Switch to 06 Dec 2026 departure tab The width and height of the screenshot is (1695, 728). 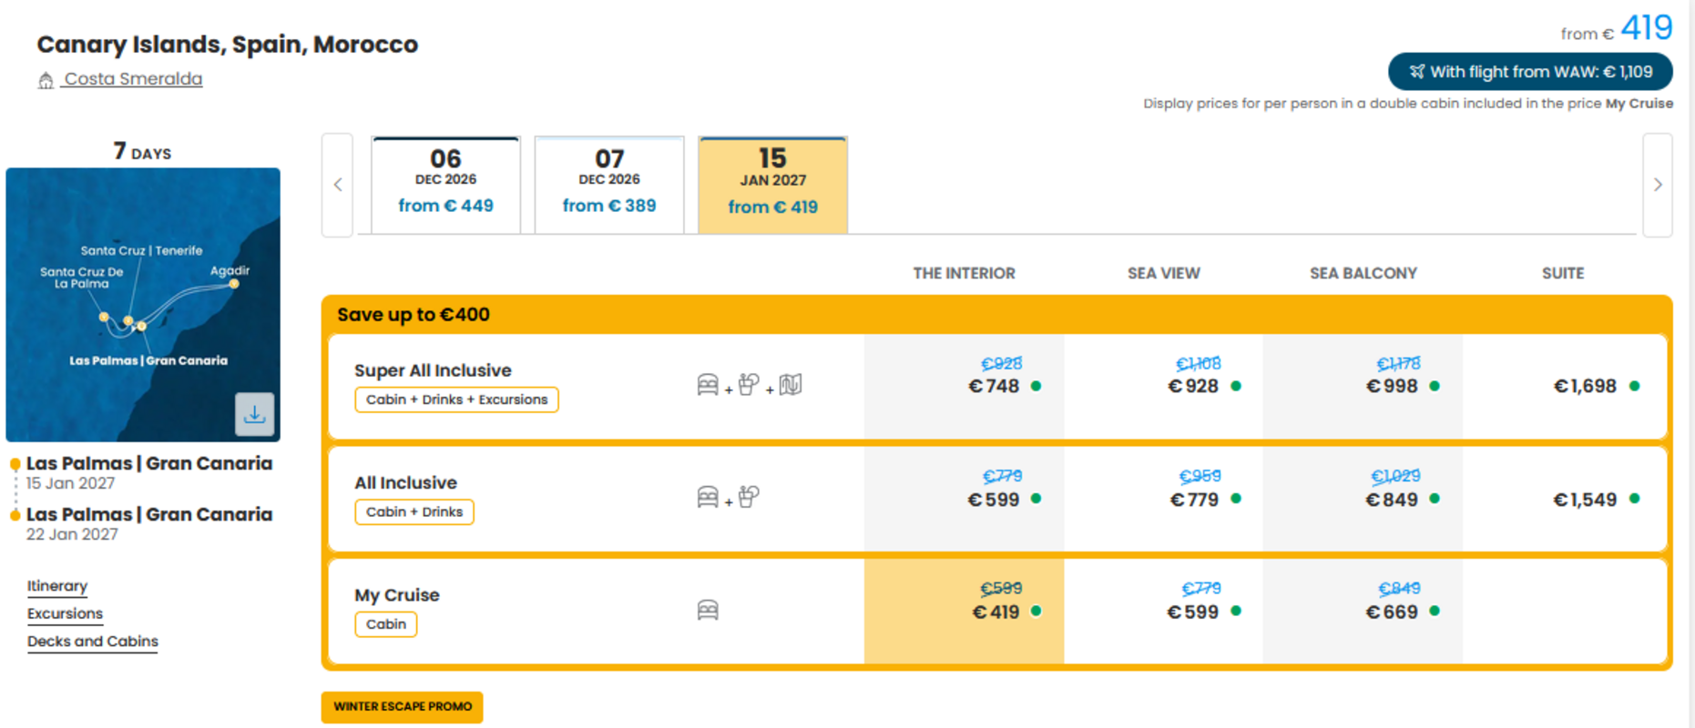point(445,185)
